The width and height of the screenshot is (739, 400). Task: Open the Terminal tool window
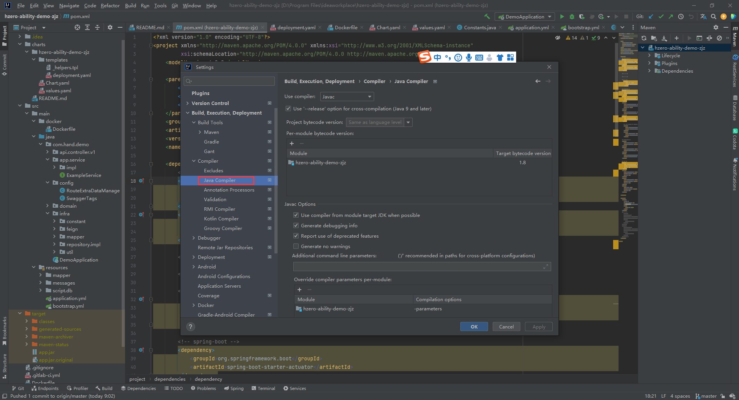point(263,388)
